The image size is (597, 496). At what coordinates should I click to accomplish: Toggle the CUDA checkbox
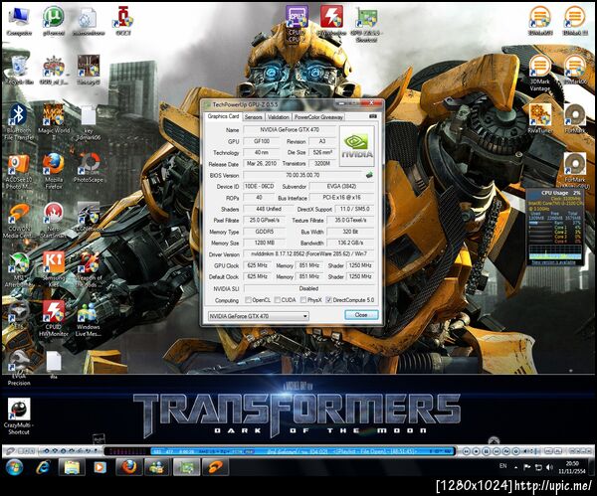click(278, 300)
